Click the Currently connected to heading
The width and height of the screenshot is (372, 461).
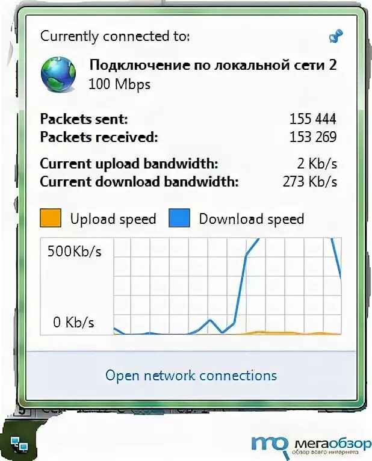point(115,37)
